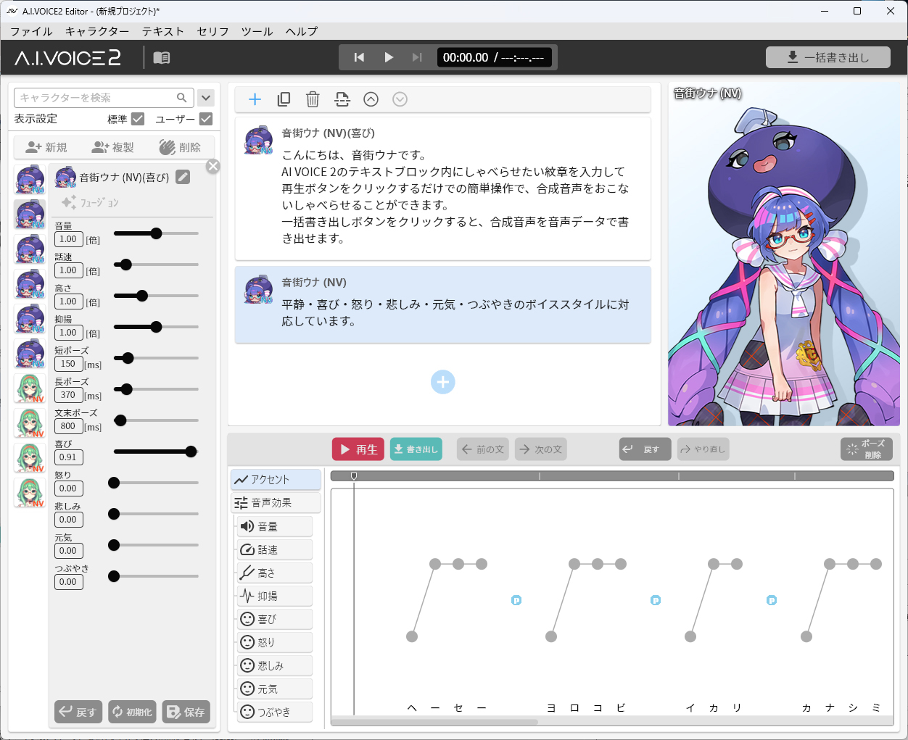Click the 音量 slider handle

pos(156,233)
